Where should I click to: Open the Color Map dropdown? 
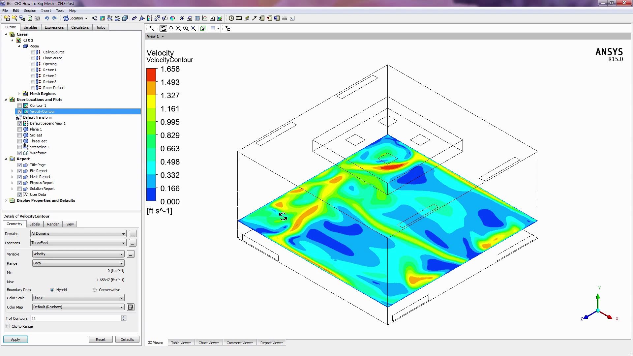(78, 307)
